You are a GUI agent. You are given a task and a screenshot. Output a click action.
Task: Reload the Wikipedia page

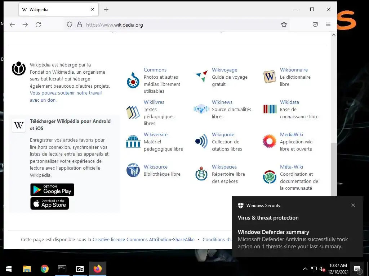38,25
